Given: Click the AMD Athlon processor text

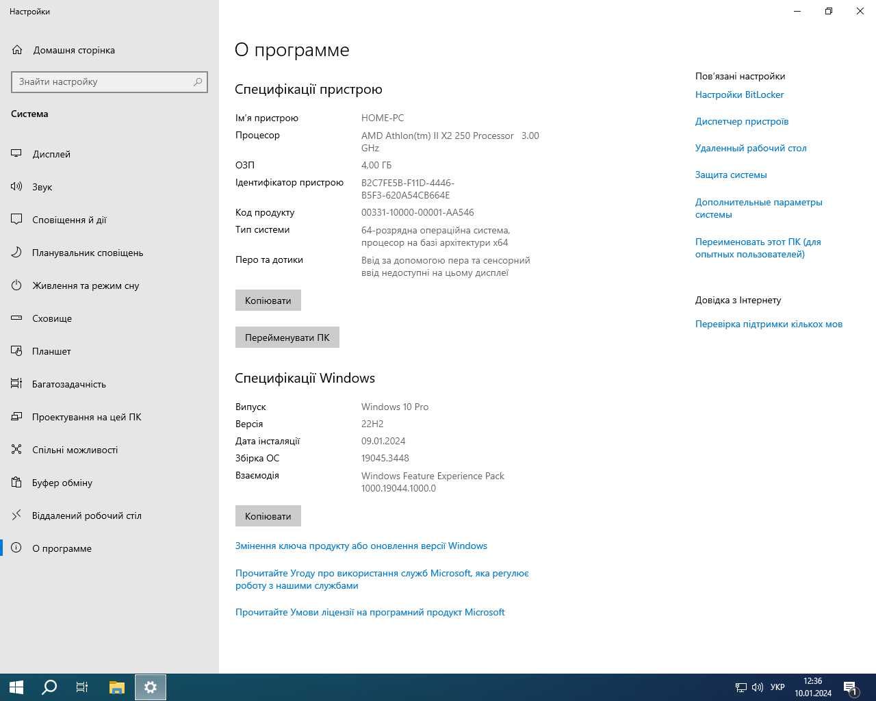Looking at the screenshot, I should pyautogui.click(x=450, y=142).
